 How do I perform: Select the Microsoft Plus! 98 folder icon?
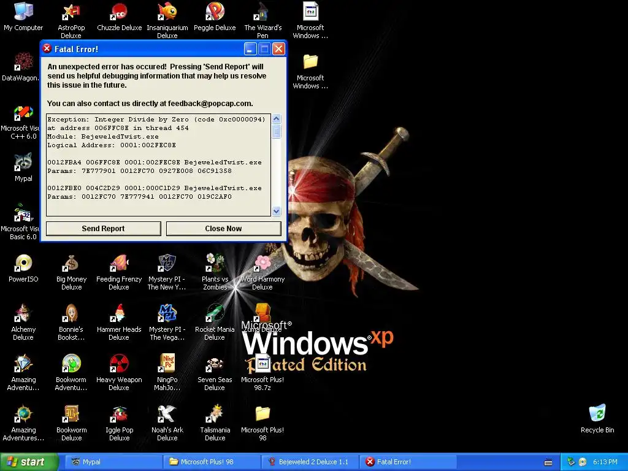pos(262,414)
